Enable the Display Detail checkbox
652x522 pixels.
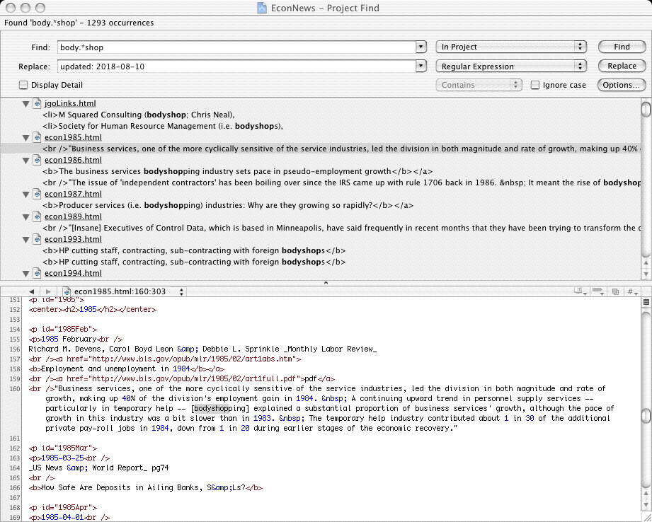point(23,85)
